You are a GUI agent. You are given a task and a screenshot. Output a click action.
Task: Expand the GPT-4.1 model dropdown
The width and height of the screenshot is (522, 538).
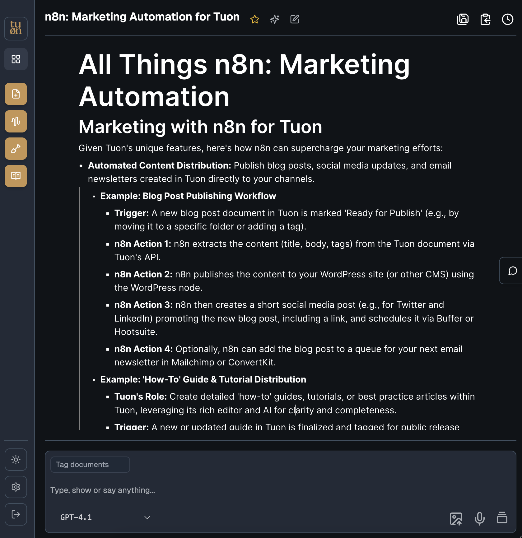[x=105, y=517]
